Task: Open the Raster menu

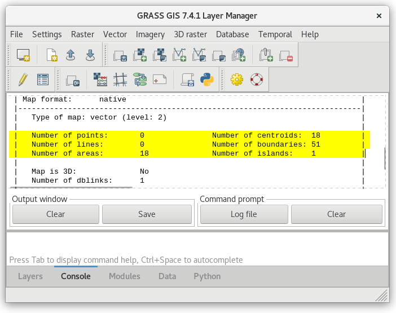Action: 82,34
